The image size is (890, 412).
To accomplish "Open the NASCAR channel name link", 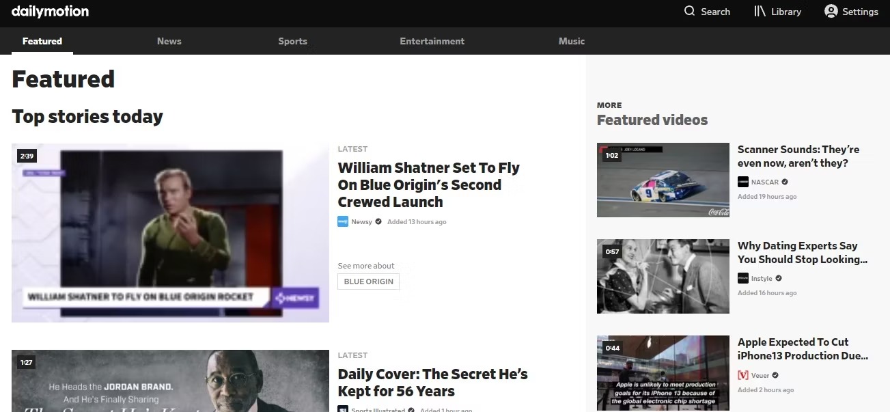I will (765, 182).
